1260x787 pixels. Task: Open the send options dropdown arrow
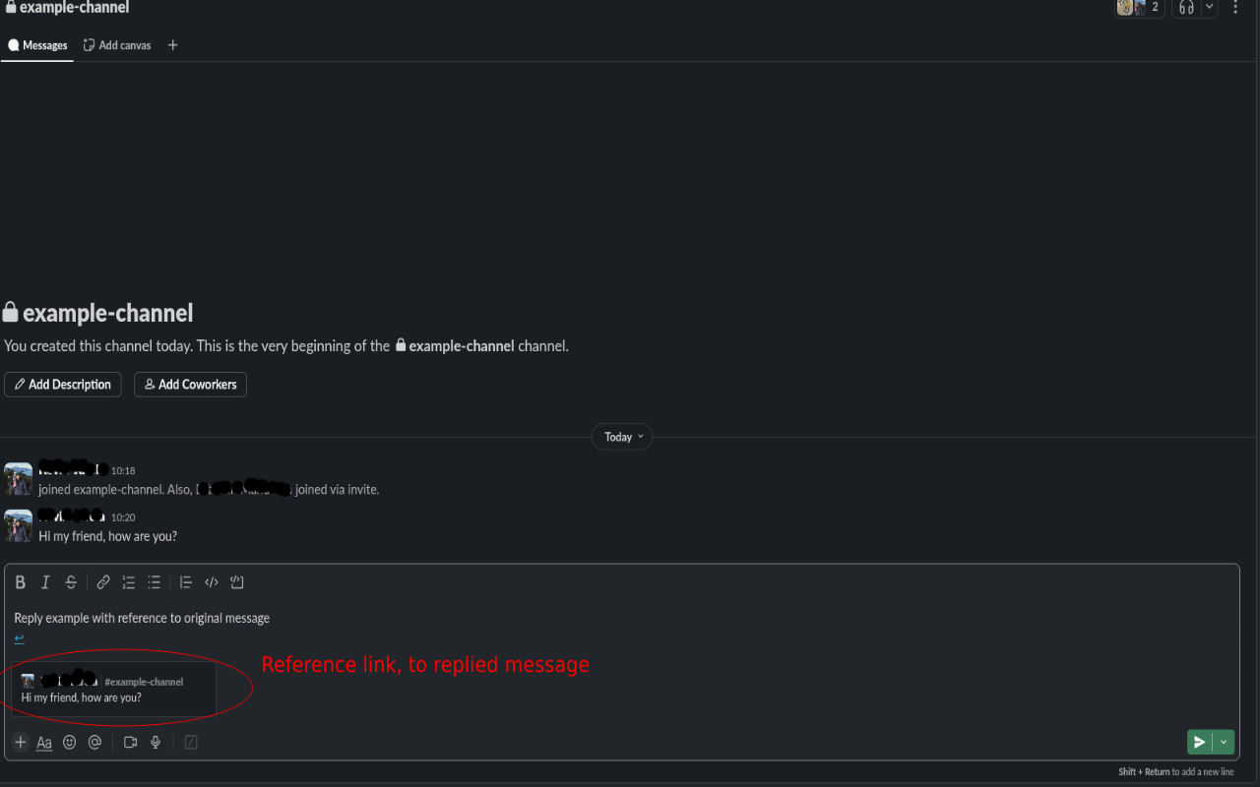click(1224, 743)
